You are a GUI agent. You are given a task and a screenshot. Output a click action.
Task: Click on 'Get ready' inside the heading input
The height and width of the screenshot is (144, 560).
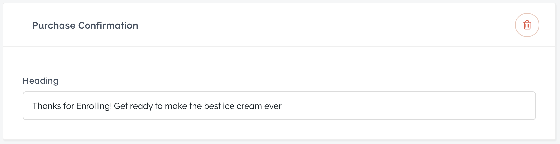pyautogui.click(x=133, y=106)
